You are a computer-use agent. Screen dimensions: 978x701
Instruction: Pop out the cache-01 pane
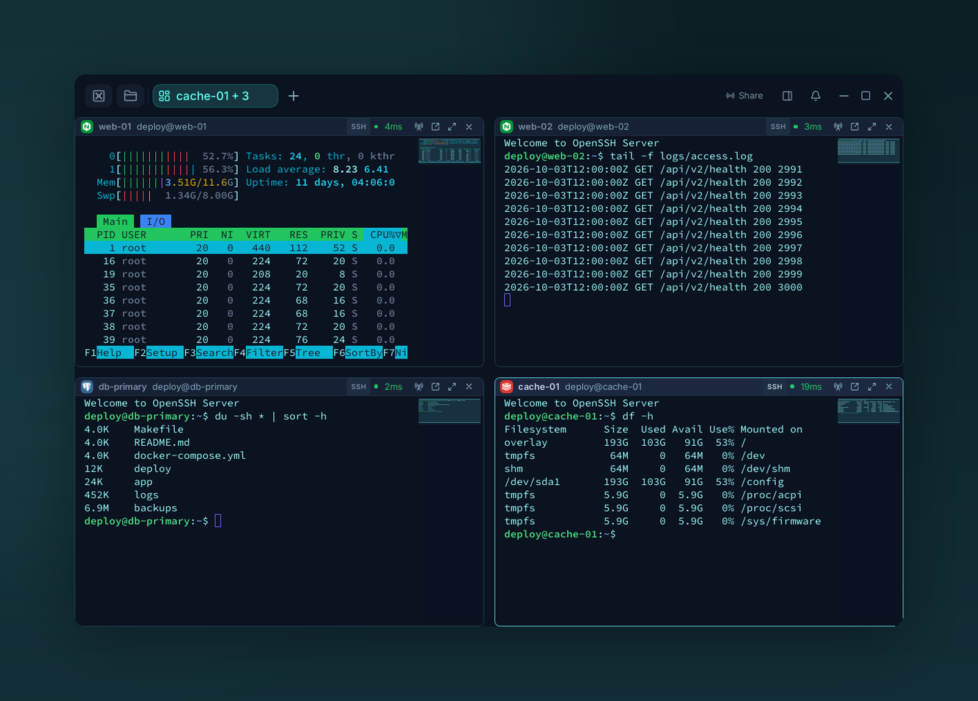click(x=855, y=387)
